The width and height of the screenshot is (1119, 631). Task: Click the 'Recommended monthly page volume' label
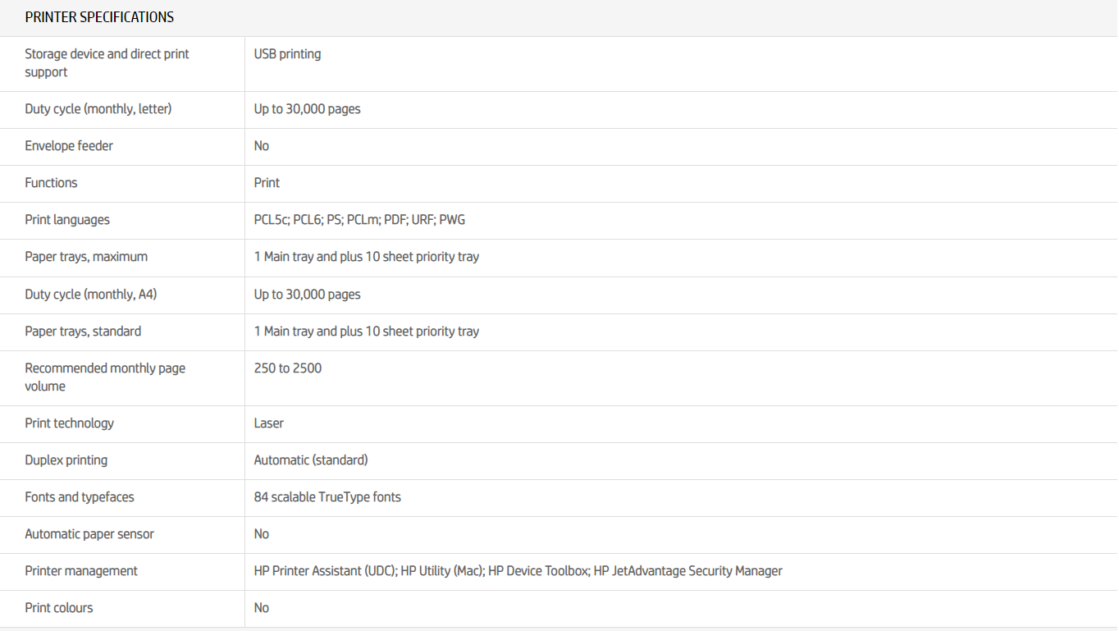(105, 377)
